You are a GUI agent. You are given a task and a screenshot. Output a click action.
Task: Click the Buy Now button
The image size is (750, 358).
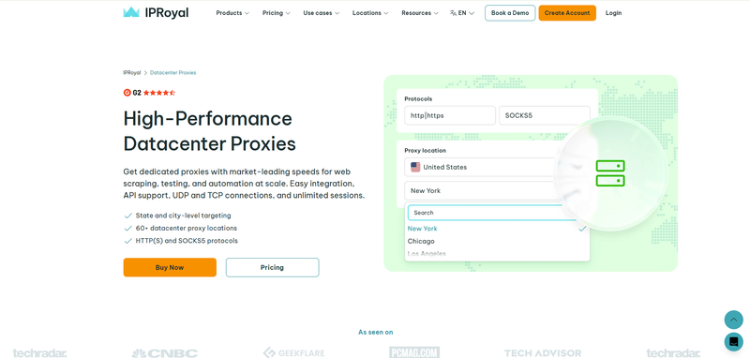(x=170, y=267)
